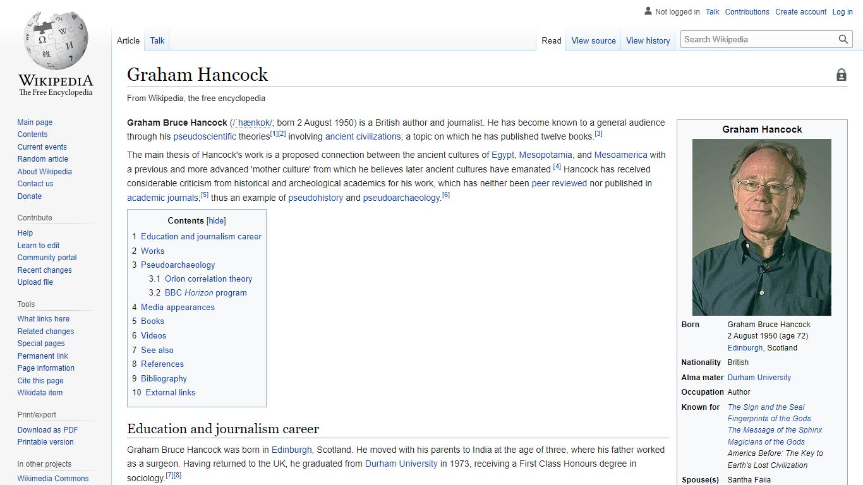Jump to Orion correlation theory subsection
The width and height of the screenshot is (863, 485).
click(208, 278)
